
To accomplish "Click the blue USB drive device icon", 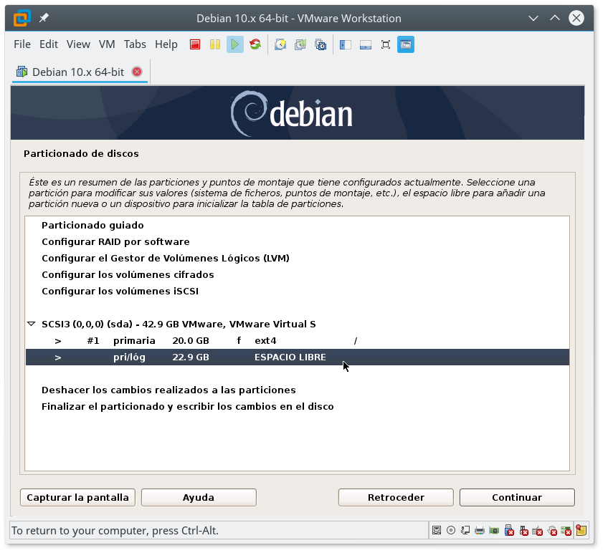I will click(509, 531).
